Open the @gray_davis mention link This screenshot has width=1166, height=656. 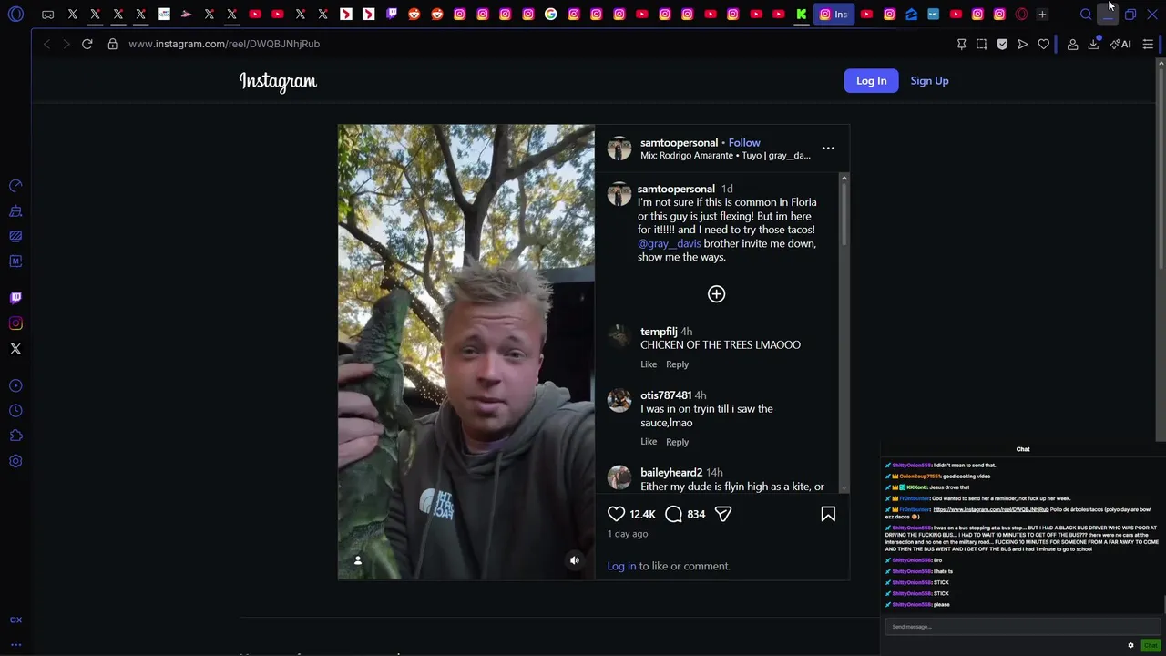(670, 243)
